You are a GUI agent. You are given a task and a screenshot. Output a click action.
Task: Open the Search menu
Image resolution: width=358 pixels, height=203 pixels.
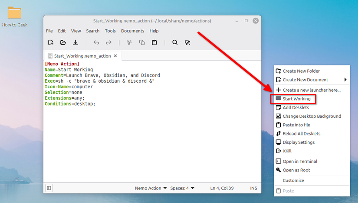tap(93, 31)
